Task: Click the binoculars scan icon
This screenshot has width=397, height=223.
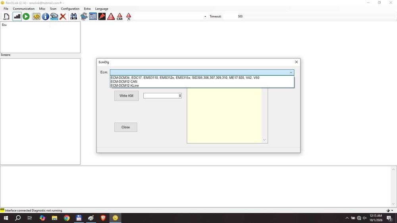Action: (x=74, y=17)
